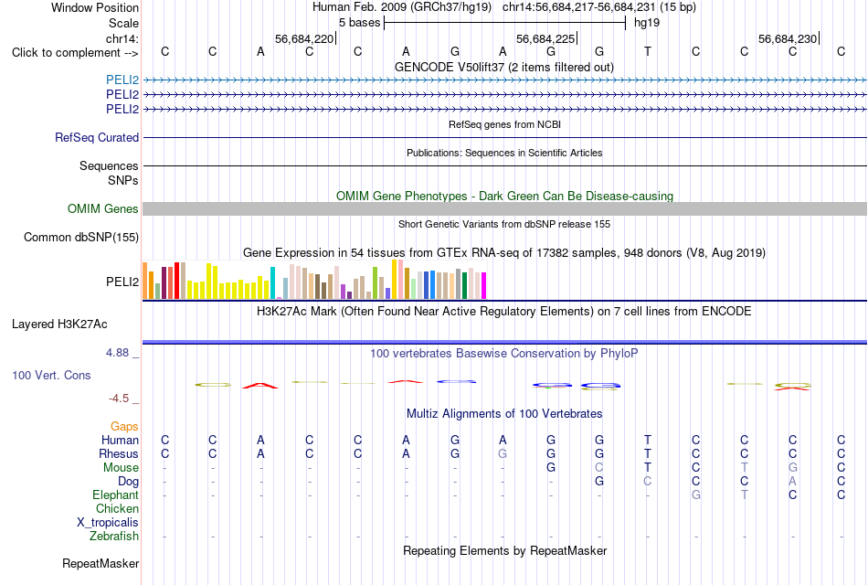The width and height of the screenshot is (868, 585).
Task: Click the cyan bar in the GTEx chart
Action: (x=272, y=283)
